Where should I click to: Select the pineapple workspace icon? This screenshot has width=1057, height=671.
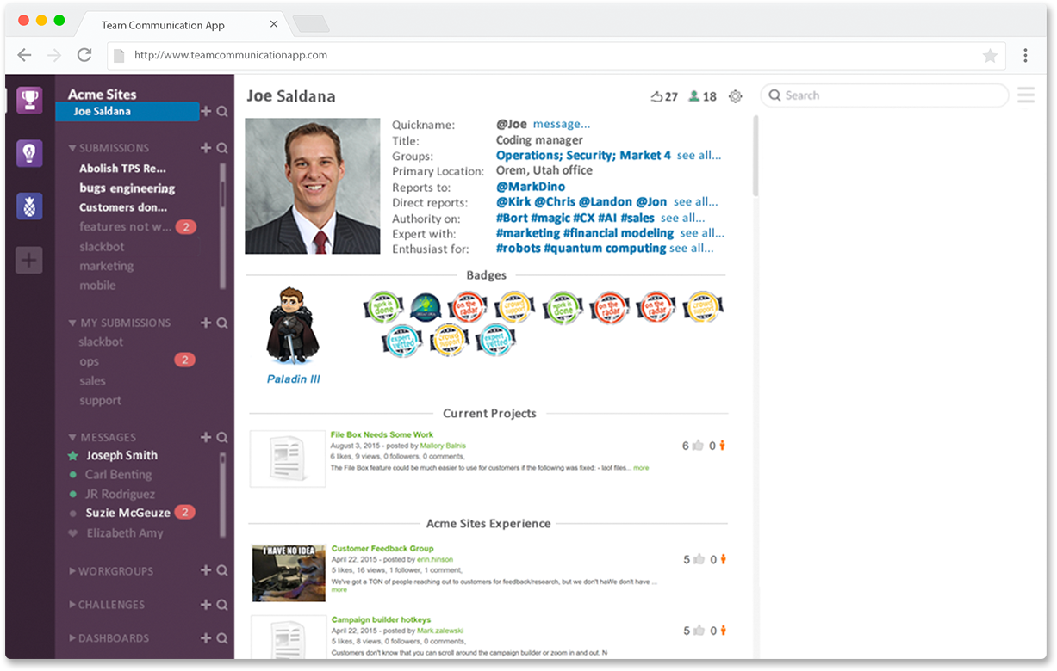click(x=29, y=206)
